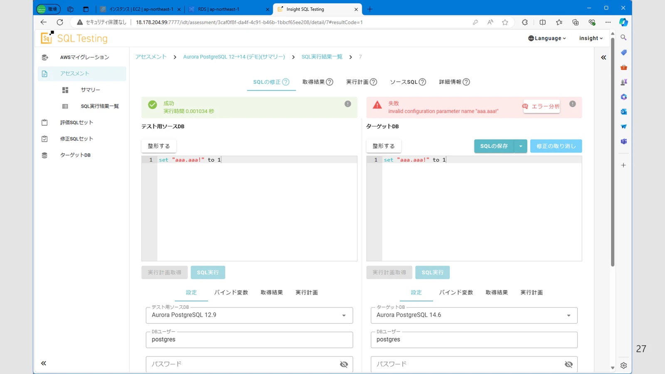Open a new browser tab

point(370,9)
